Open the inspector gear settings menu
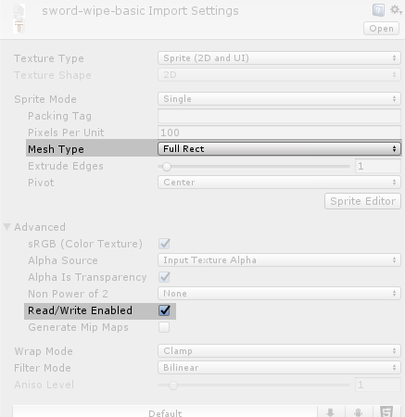405x417 pixels. pos(396,10)
